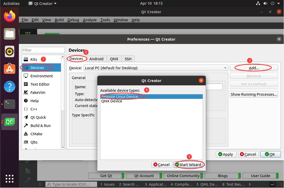Click the category list scrollbar up arrow
284x188 pixels.
[x=63, y=57]
